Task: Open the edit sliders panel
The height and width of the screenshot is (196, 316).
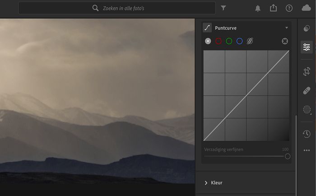Action: click(307, 47)
